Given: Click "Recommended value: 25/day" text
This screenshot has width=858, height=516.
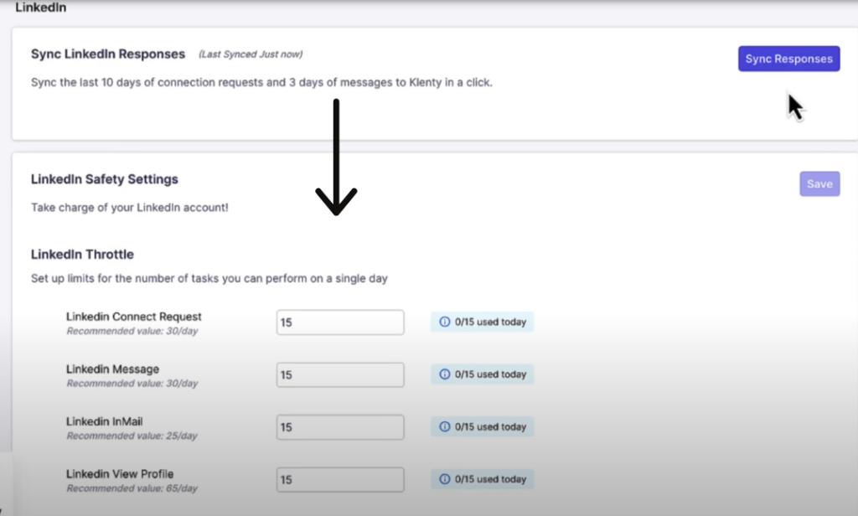Looking at the screenshot, I should point(132,436).
